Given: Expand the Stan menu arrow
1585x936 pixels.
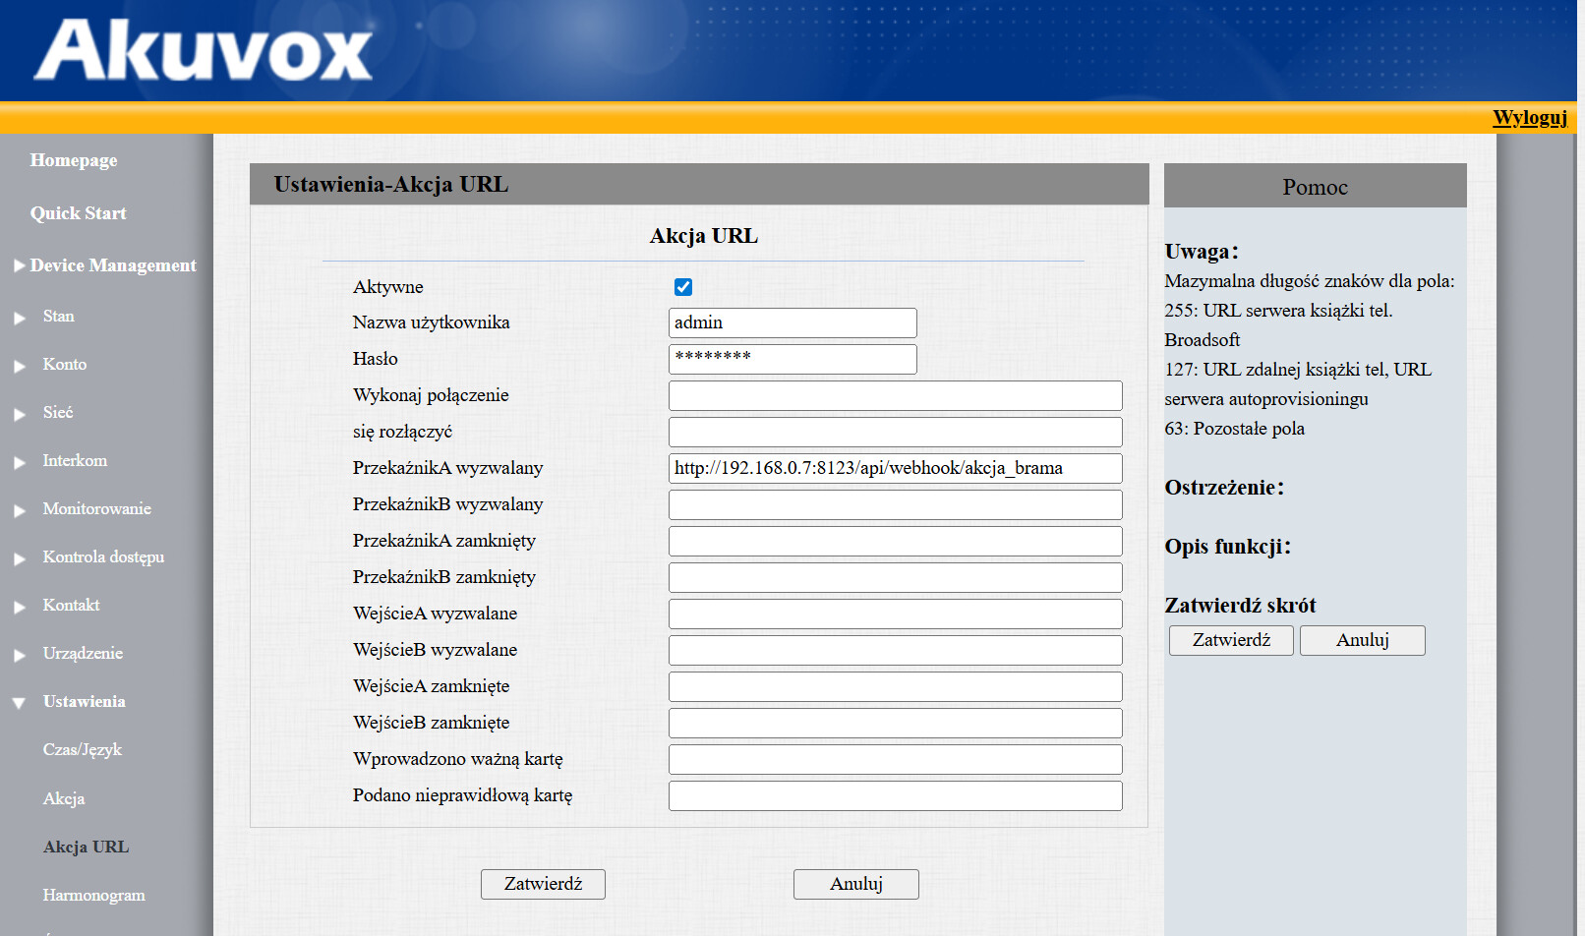Looking at the screenshot, I should [x=20, y=318].
